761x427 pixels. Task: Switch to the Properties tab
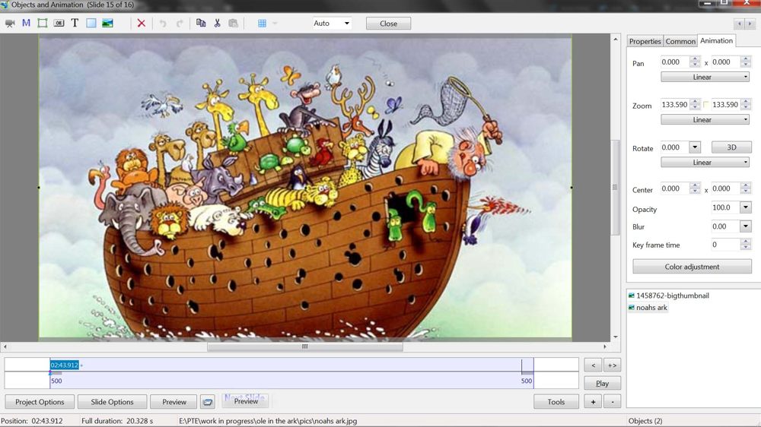[x=645, y=41]
